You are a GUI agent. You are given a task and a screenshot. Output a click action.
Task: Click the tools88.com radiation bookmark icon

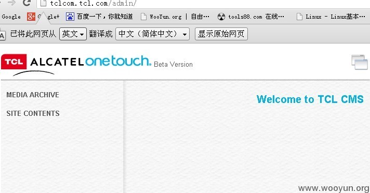click(x=221, y=17)
